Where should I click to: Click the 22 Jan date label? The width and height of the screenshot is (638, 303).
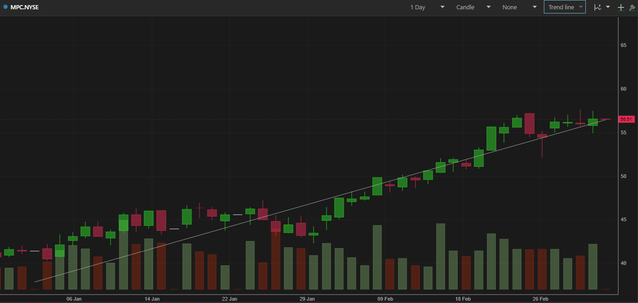coord(229,298)
